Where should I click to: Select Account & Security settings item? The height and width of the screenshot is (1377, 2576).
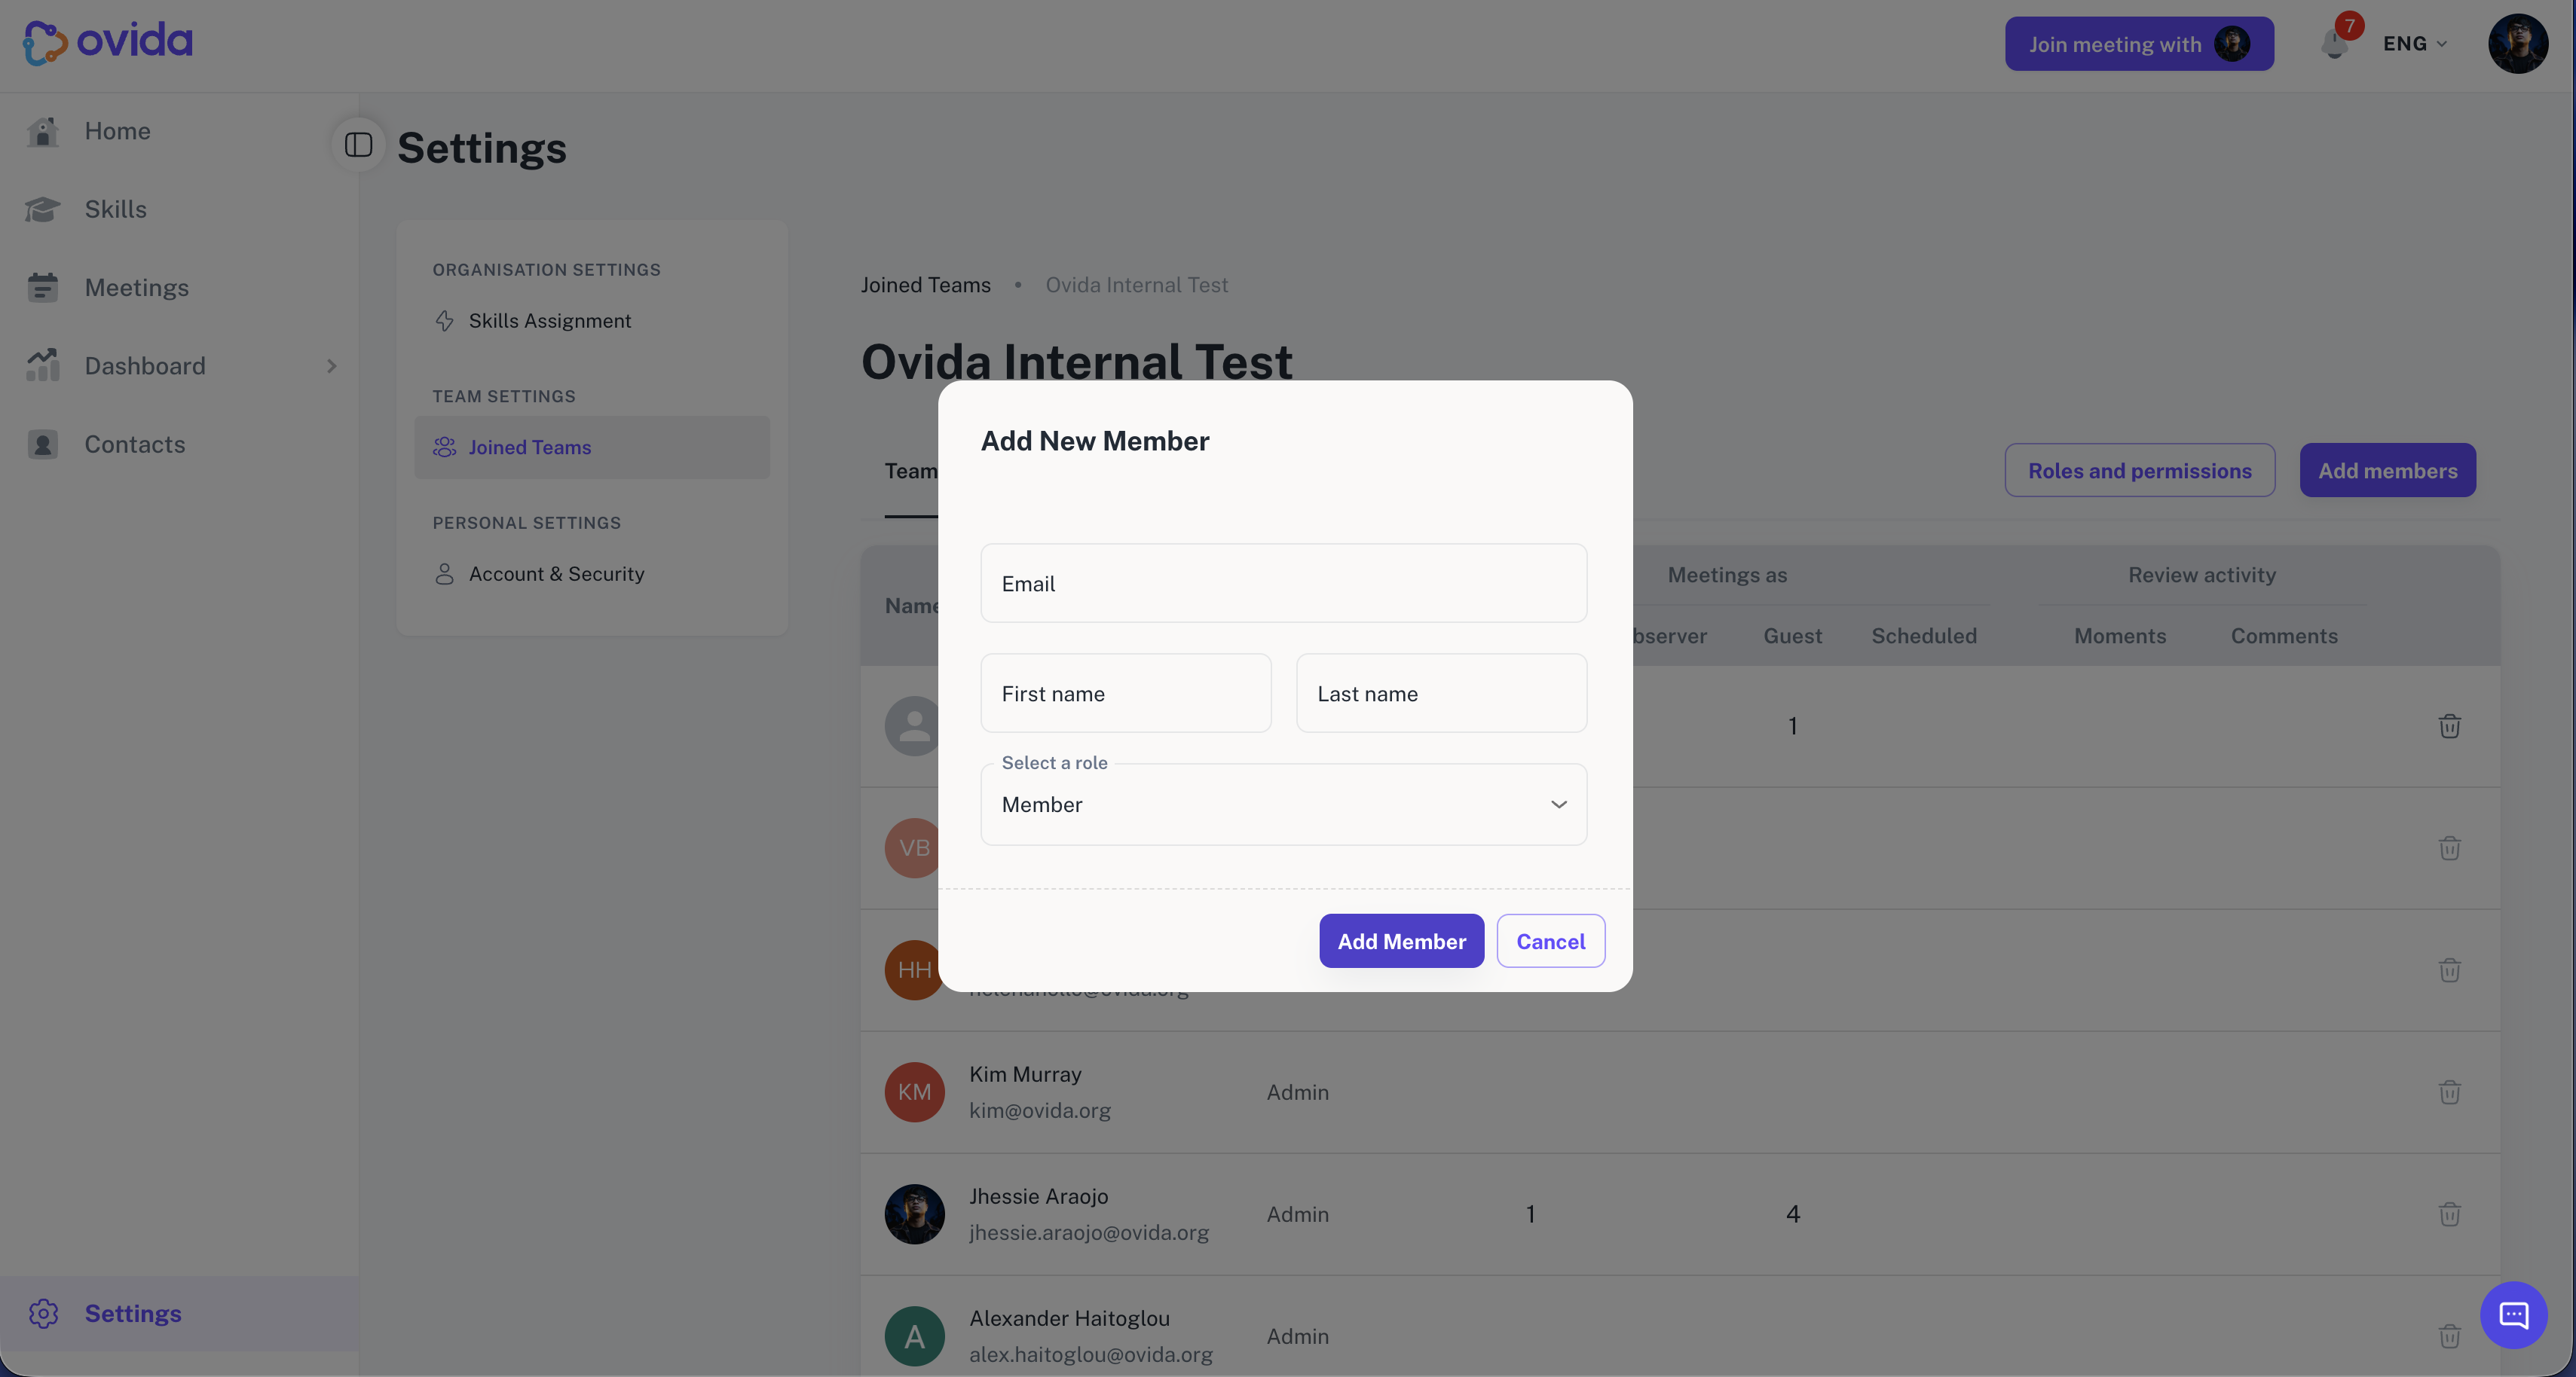coord(591,573)
